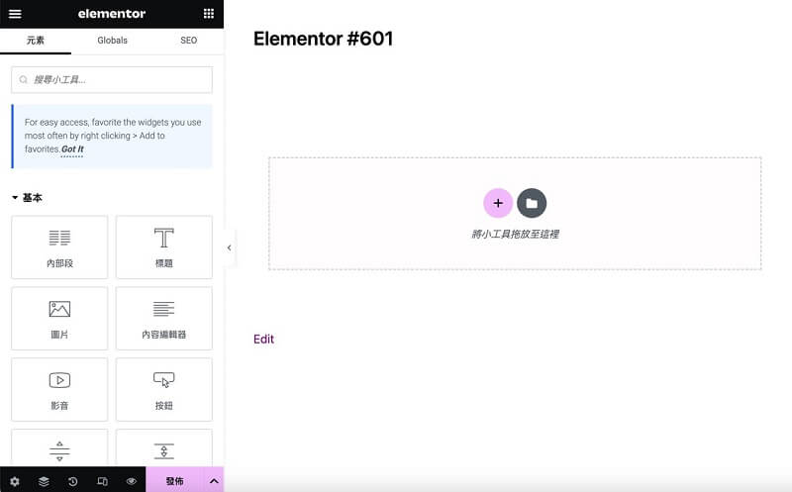The height and width of the screenshot is (492, 792).
Task: Focus the 搜尋小工具 search field
Action: 112,80
